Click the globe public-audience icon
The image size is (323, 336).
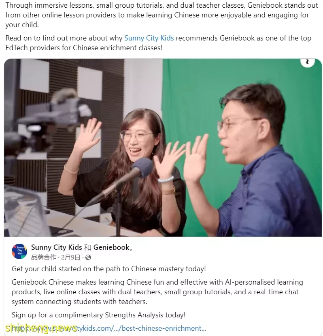coord(88,257)
